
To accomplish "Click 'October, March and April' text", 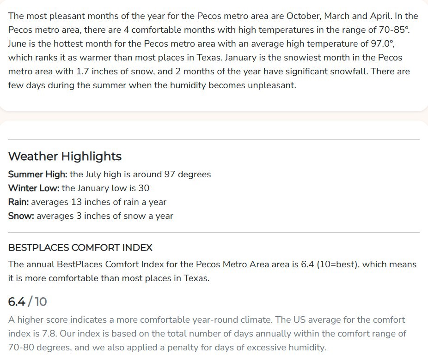I will pyautogui.click(x=339, y=16).
